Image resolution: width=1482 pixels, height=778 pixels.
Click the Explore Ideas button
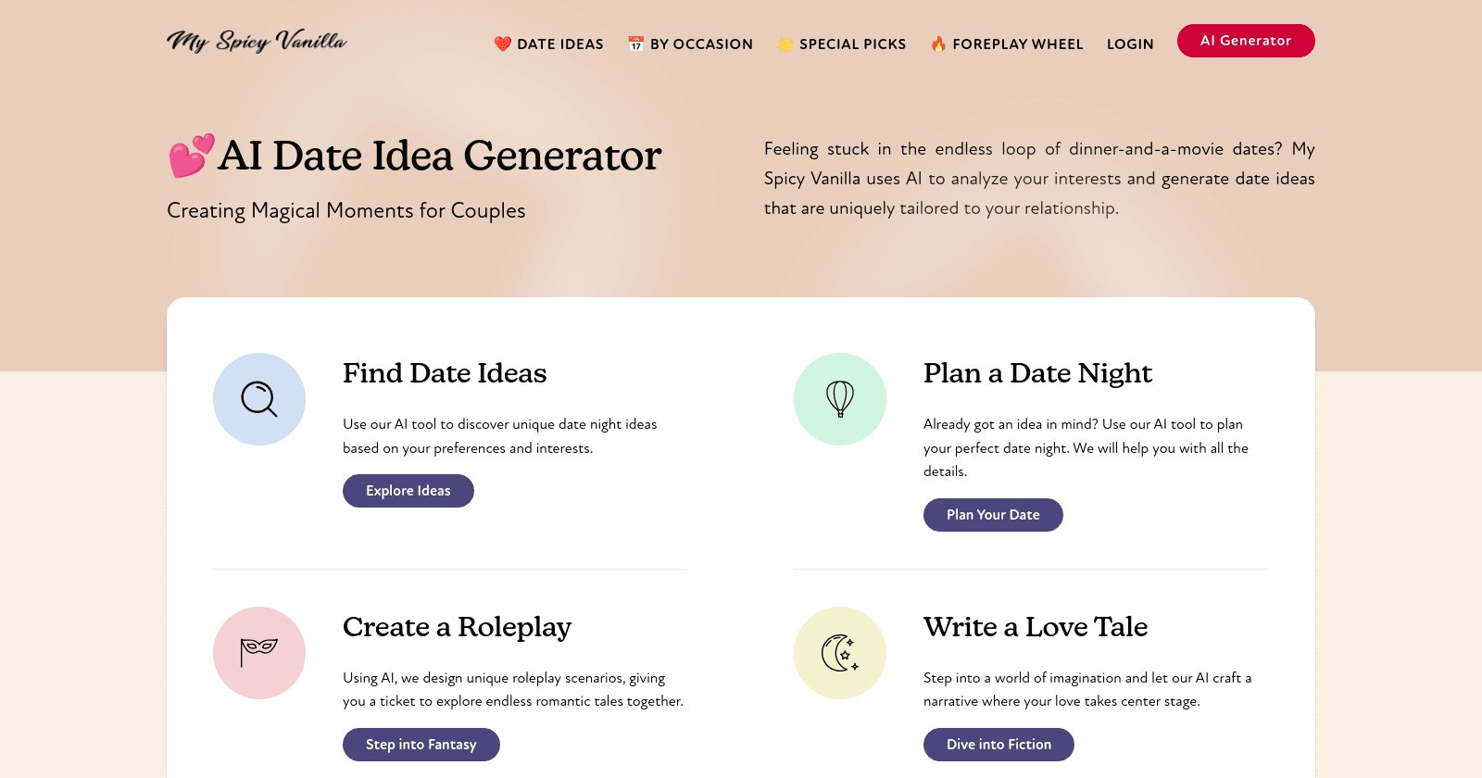[x=408, y=491]
